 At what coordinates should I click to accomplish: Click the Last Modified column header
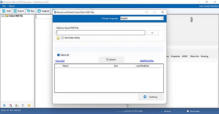click(x=148, y=66)
